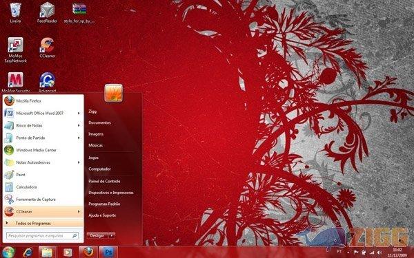This screenshot has width=414, height=258.
Task: Open Zigg user folder link
Action: 92,111
